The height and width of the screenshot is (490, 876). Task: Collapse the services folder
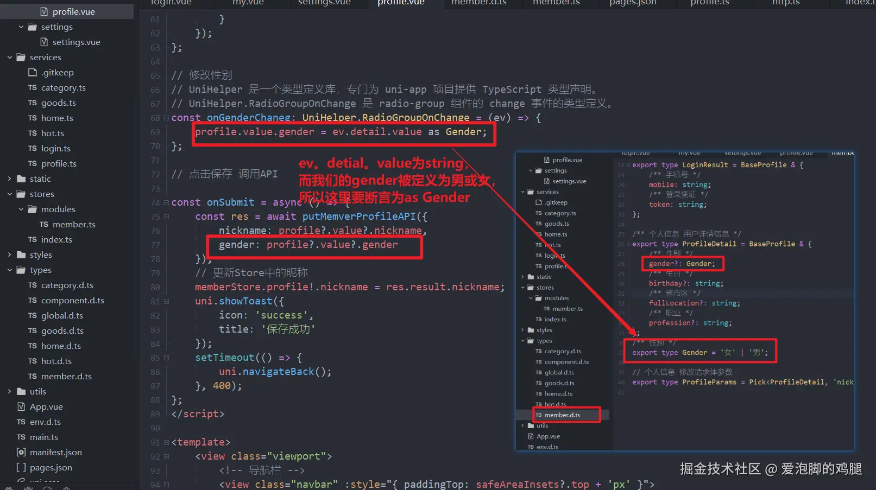10,57
